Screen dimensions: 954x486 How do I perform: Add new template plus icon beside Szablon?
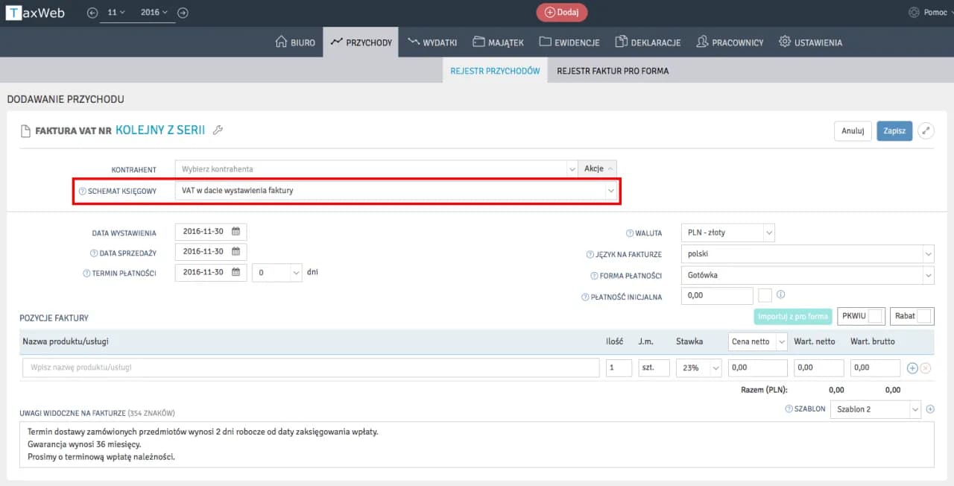(x=929, y=409)
